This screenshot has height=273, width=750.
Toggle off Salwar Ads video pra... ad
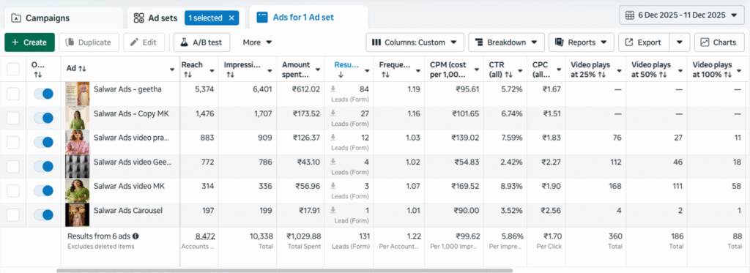[43, 142]
